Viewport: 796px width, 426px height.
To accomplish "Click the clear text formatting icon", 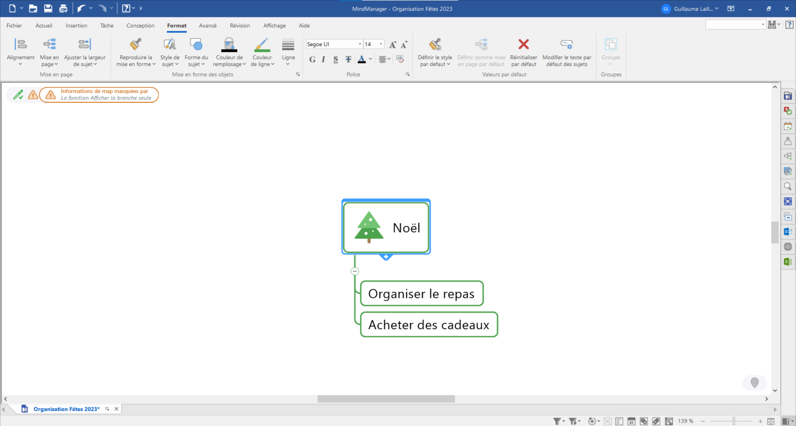I will click(x=400, y=60).
